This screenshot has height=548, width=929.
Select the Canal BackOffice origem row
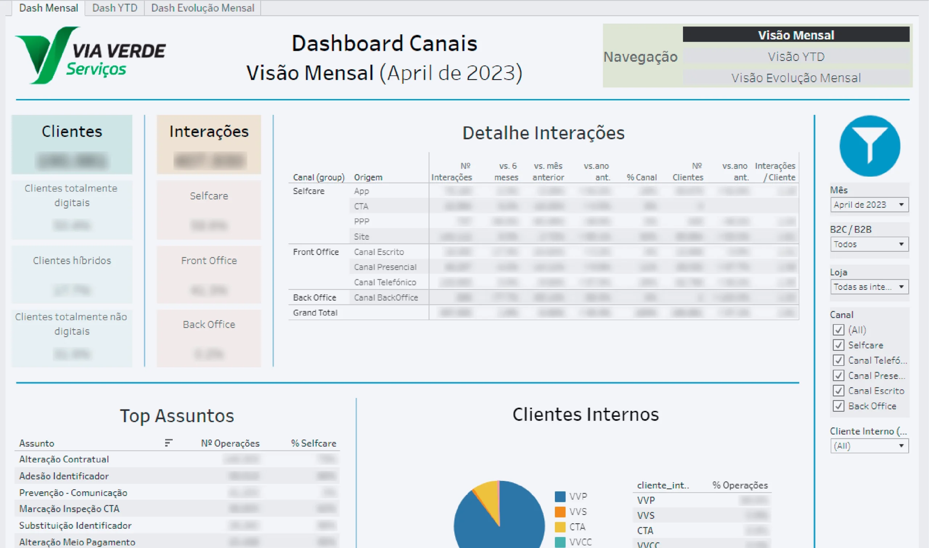click(573, 297)
